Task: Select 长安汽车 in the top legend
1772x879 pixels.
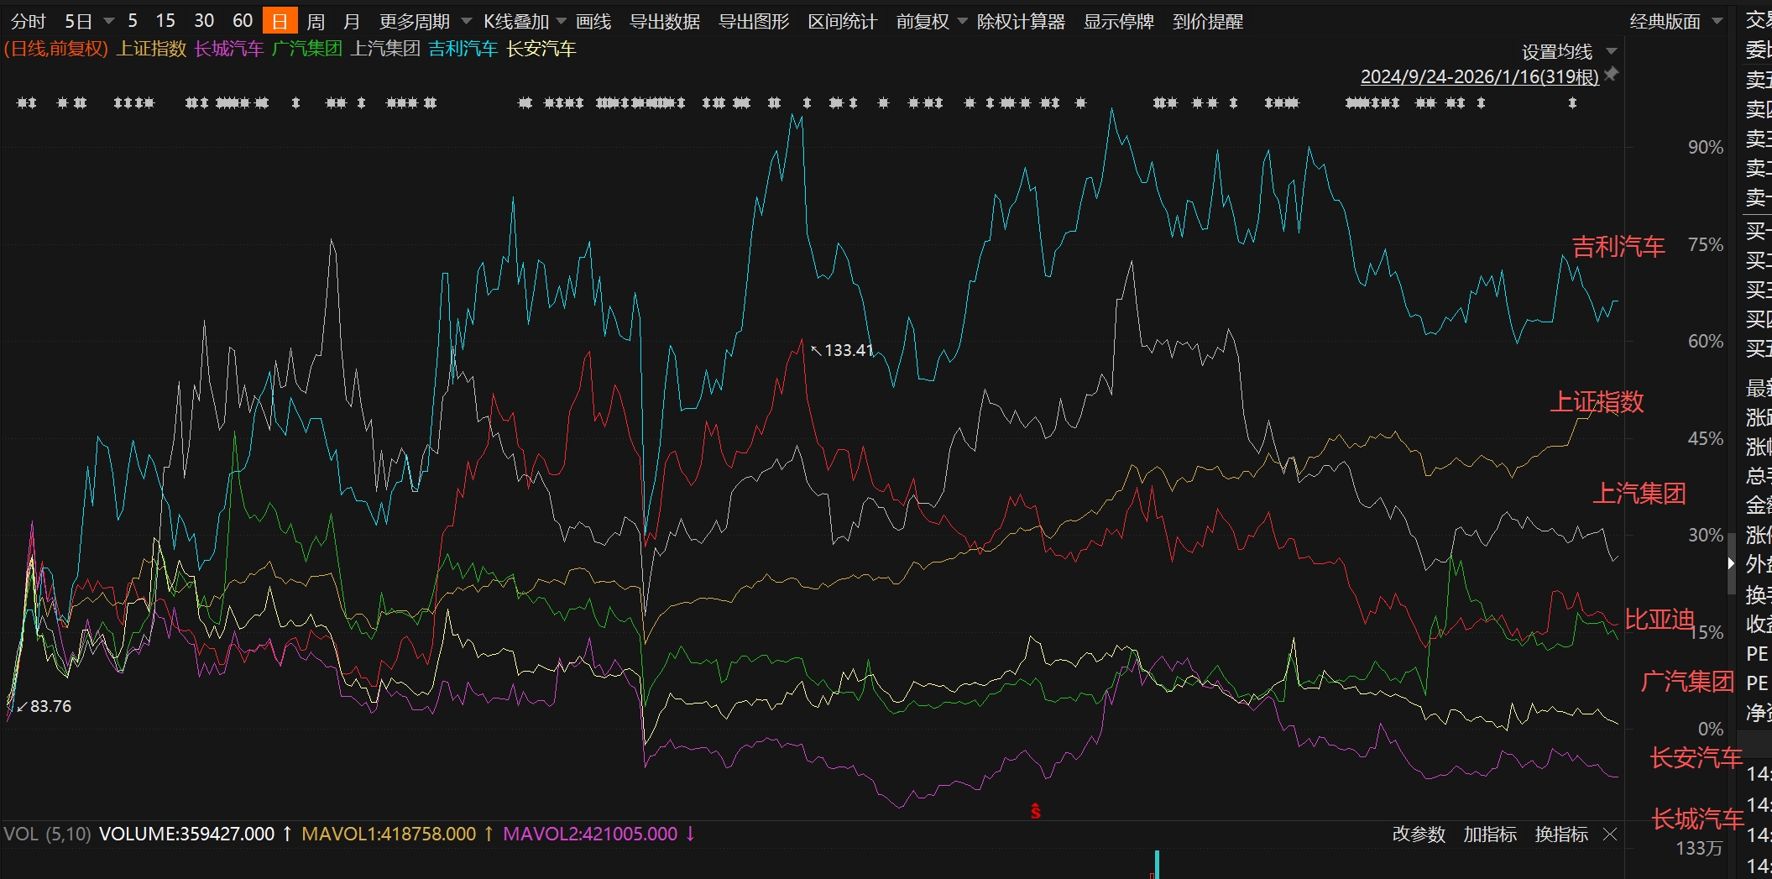Action: 541,49
